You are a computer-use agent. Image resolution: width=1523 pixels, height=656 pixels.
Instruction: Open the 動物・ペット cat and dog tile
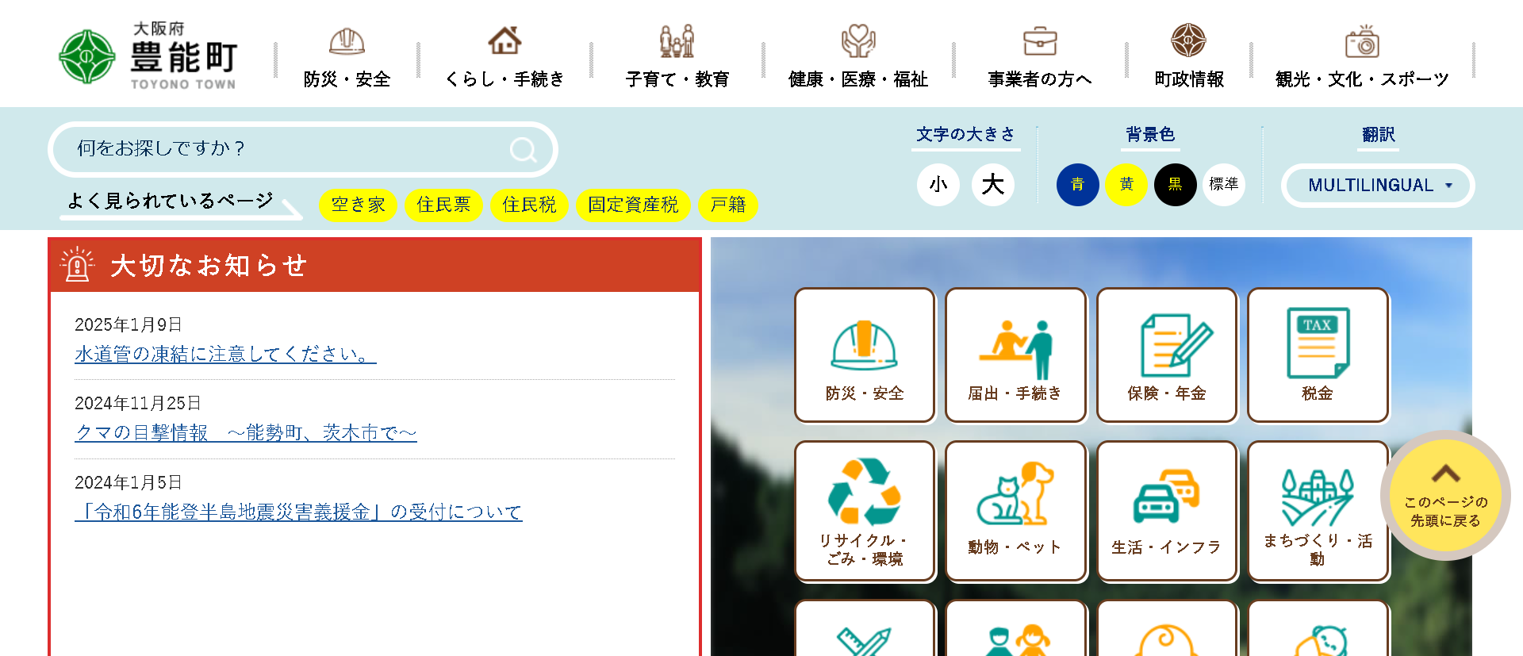coord(1015,511)
